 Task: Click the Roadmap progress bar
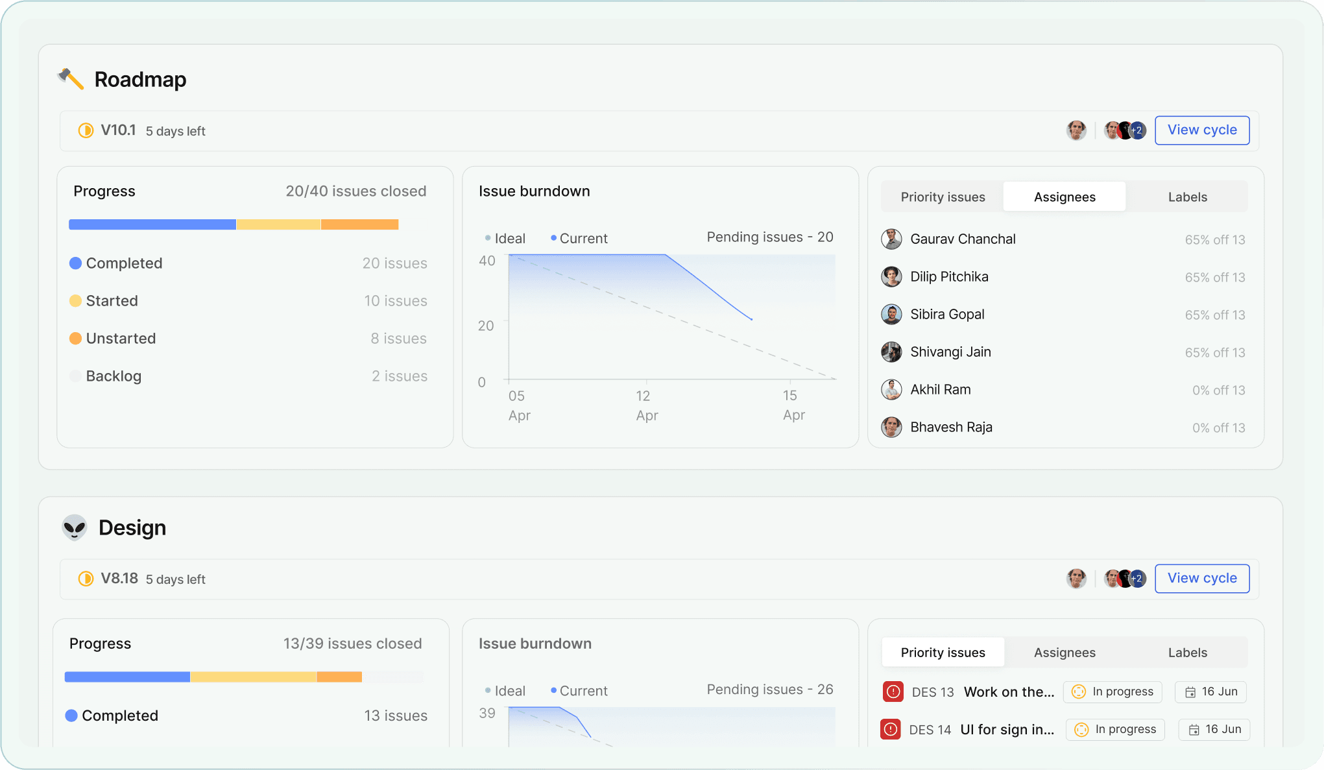tap(234, 224)
